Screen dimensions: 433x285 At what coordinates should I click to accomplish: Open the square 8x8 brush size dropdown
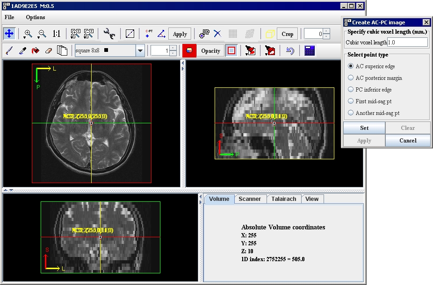(x=140, y=50)
